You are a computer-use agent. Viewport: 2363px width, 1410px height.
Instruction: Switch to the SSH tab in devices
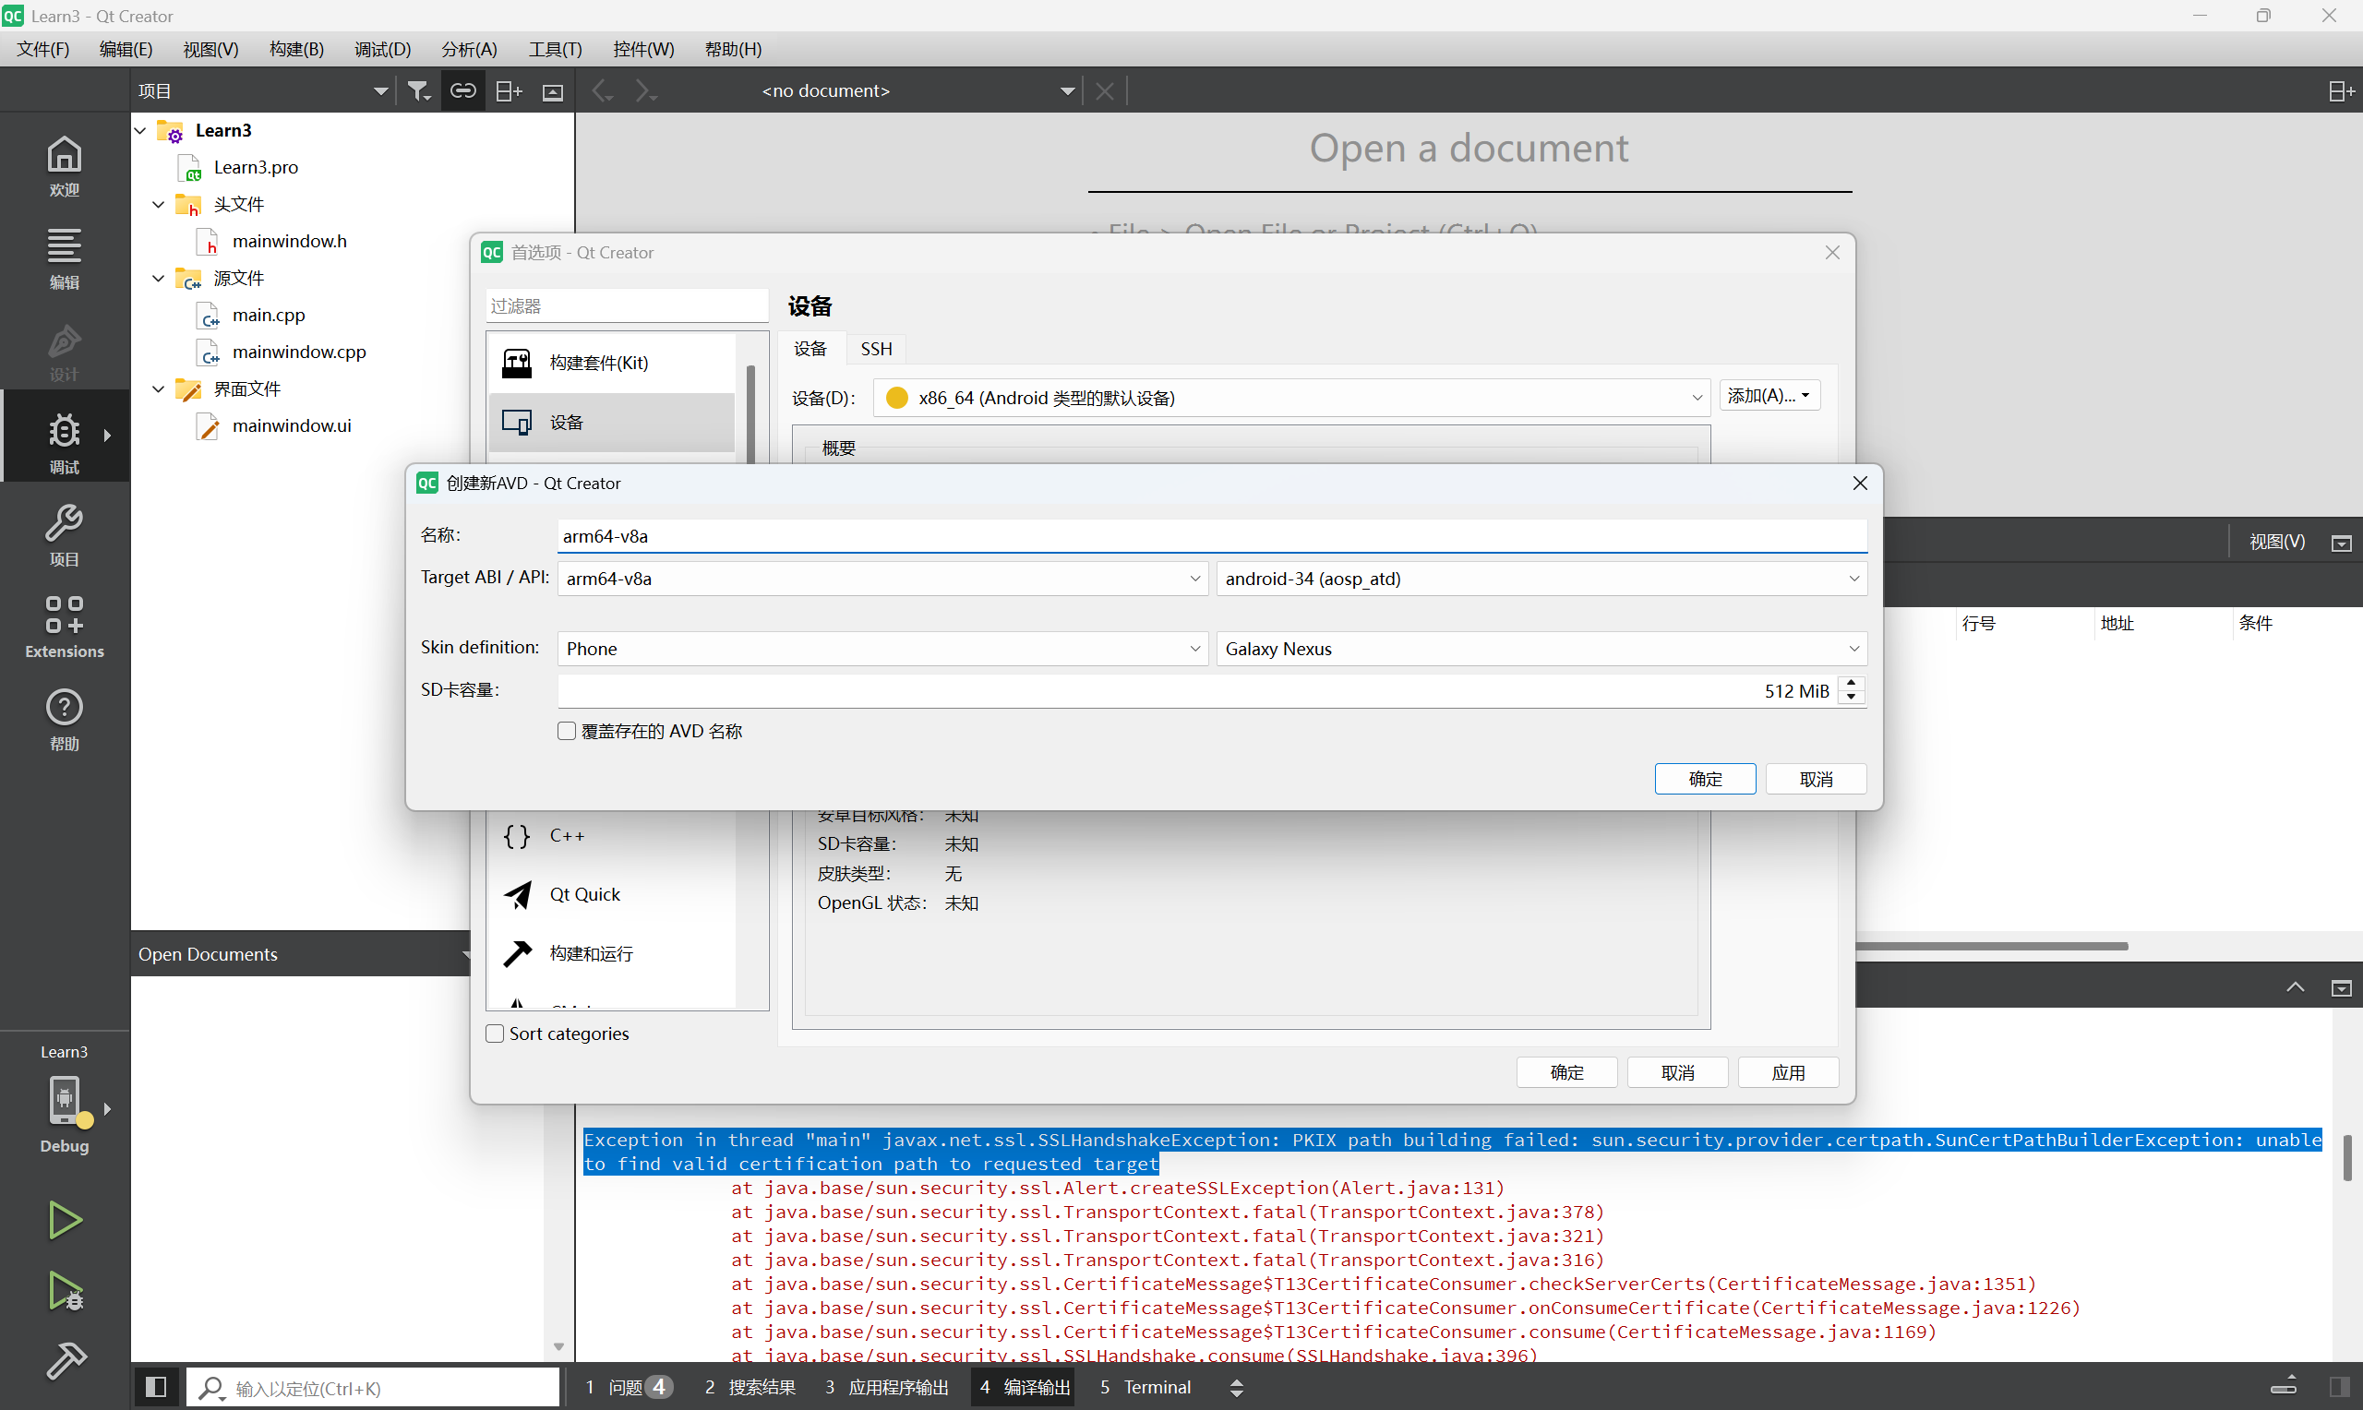pos(876,349)
